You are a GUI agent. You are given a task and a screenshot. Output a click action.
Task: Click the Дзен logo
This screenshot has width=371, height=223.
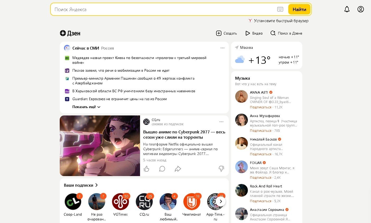[x=70, y=33]
